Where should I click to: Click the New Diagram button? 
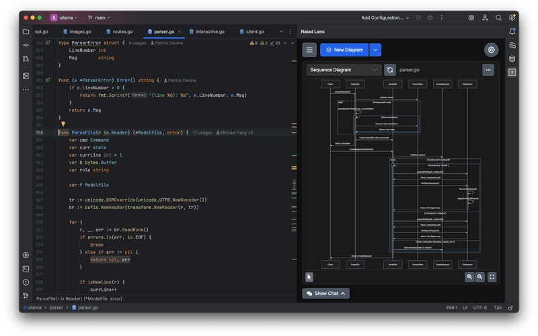tap(344, 50)
